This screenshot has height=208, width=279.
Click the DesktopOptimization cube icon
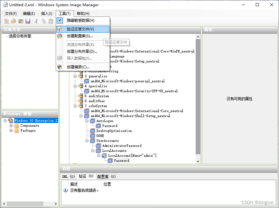point(93,131)
